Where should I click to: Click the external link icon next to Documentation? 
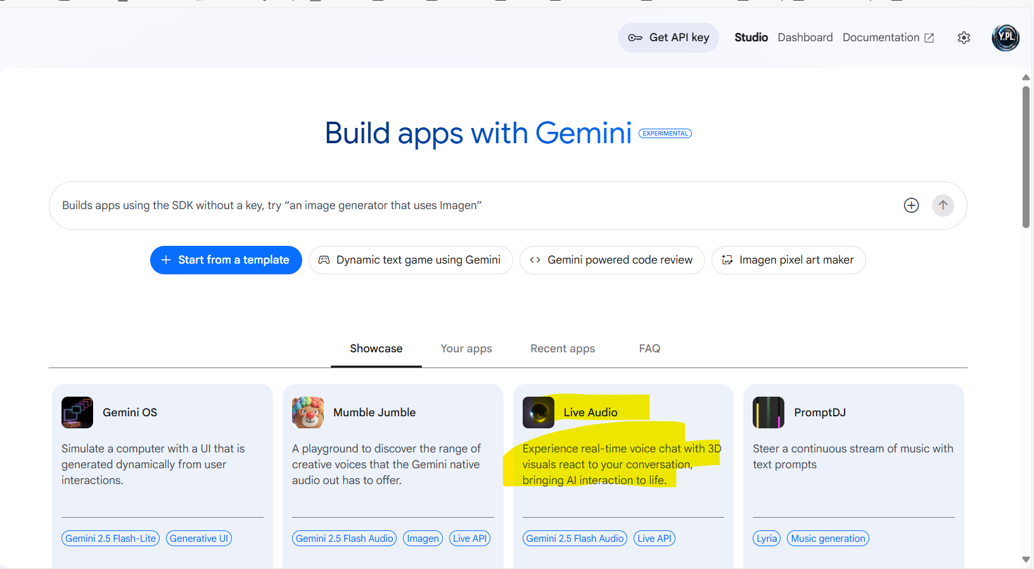point(929,38)
